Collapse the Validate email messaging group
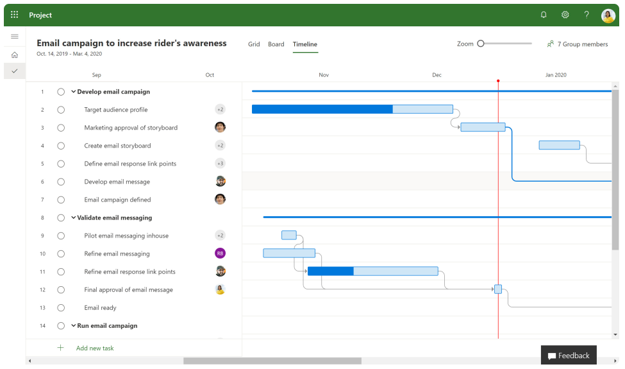The width and height of the screenshot is (625, 369). 73,218
